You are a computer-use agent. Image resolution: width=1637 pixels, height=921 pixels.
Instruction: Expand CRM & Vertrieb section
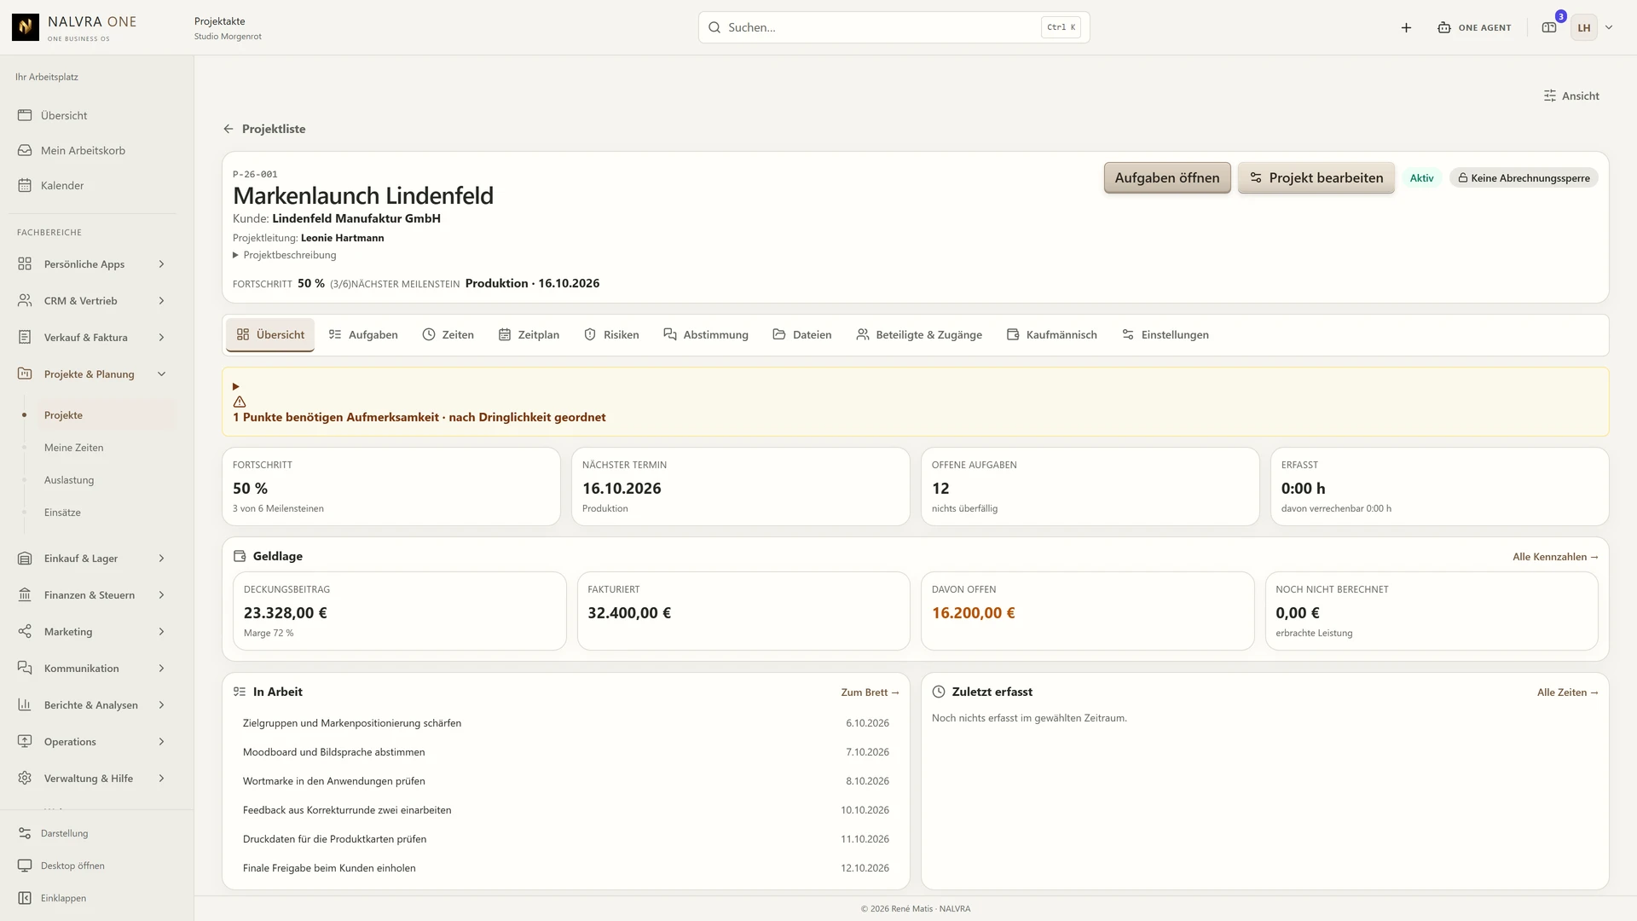(x=91, y=301)
